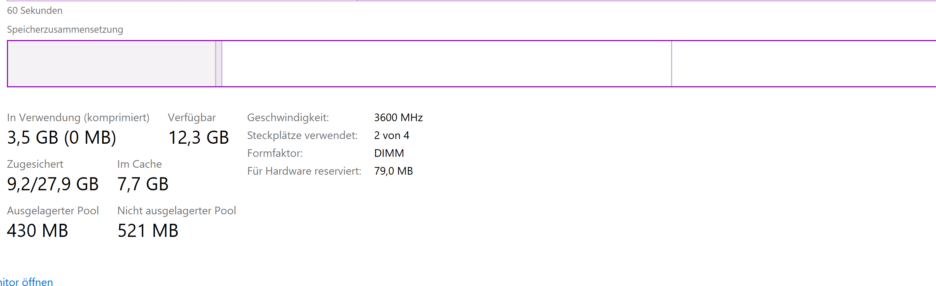Click the standby segment of memory composition bar
The image size is (936, 286).
click(447, 64)
